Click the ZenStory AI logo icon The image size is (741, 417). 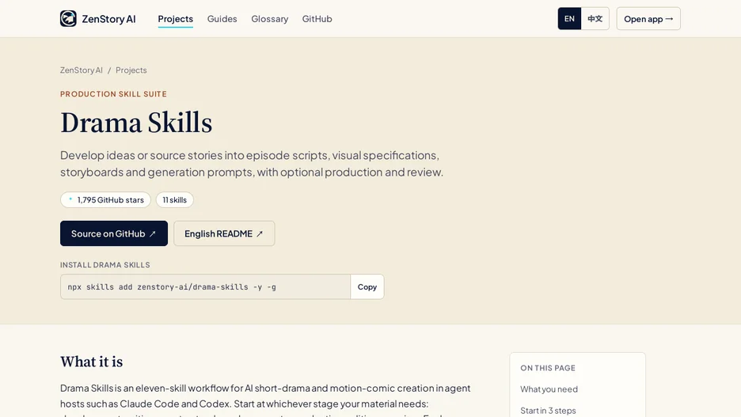tap(68, 18)
